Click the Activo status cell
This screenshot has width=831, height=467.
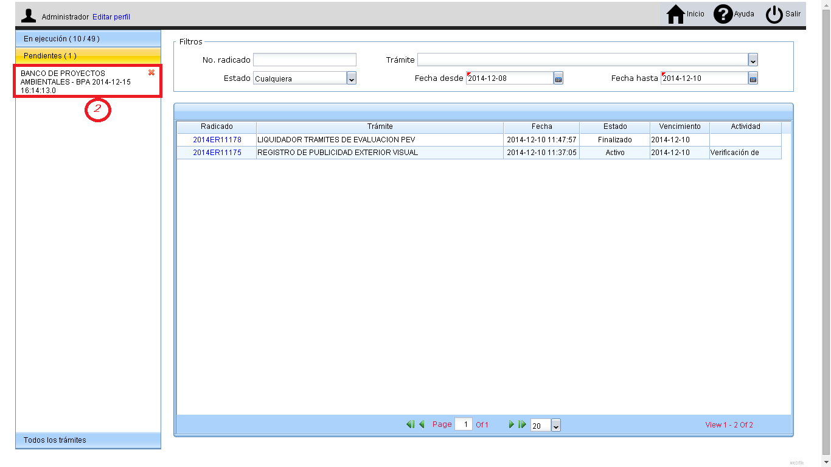point(615,153)
